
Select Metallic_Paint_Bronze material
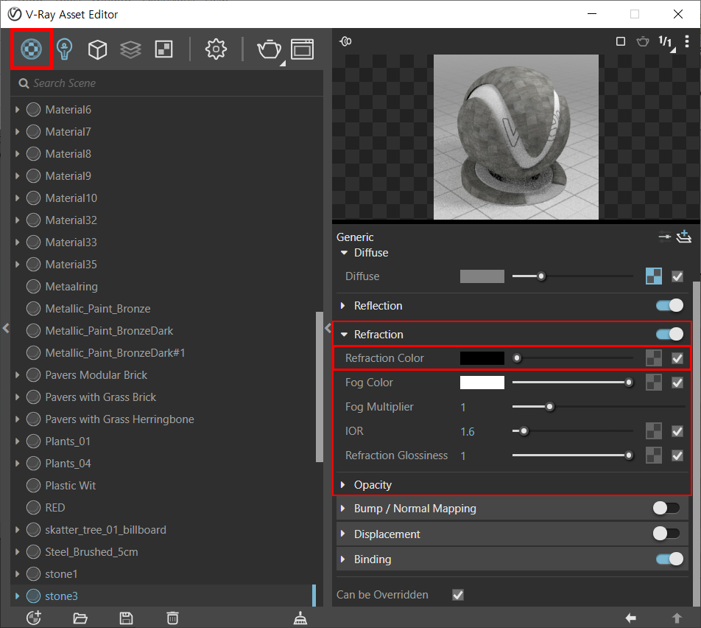click(97, 309)
